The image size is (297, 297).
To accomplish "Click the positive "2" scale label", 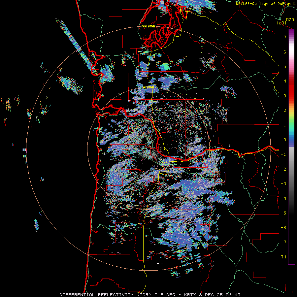I will [x=285, y=111].
